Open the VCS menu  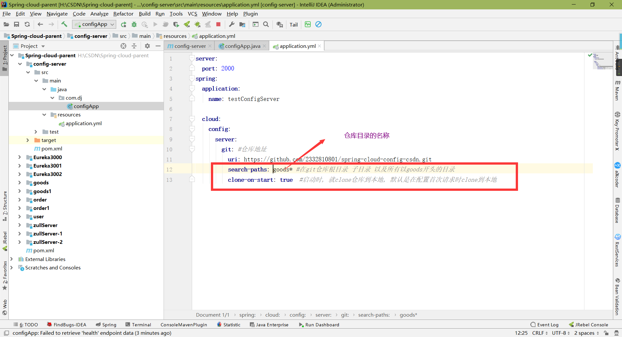[192, 14]
